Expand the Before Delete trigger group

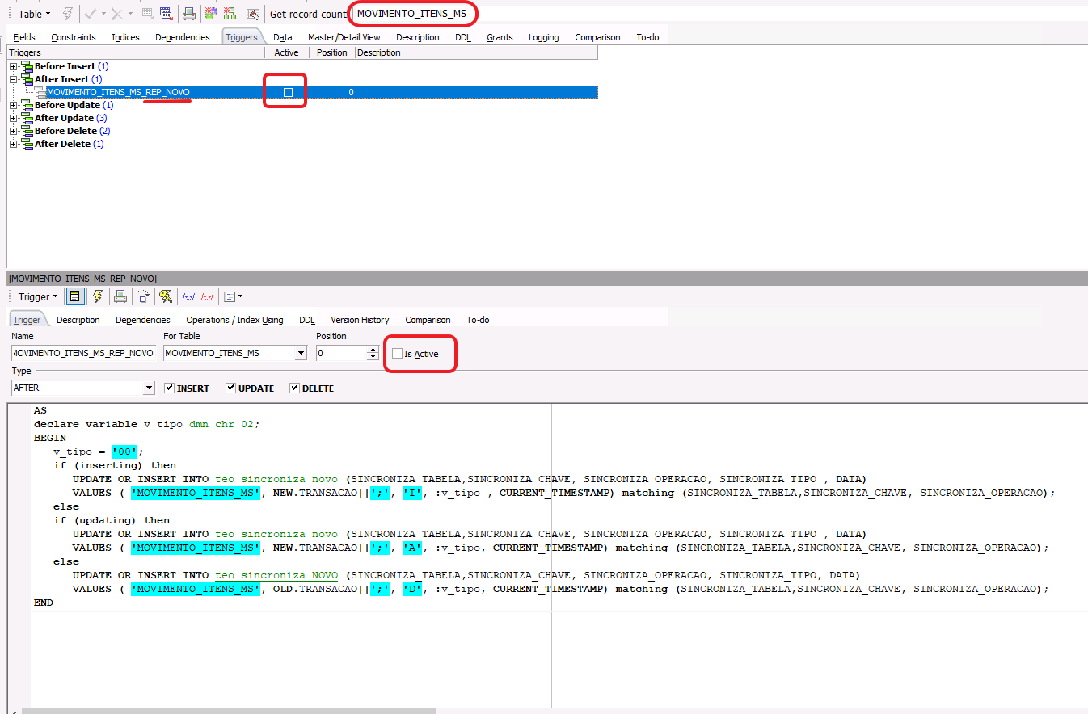[x=13, y=131]
